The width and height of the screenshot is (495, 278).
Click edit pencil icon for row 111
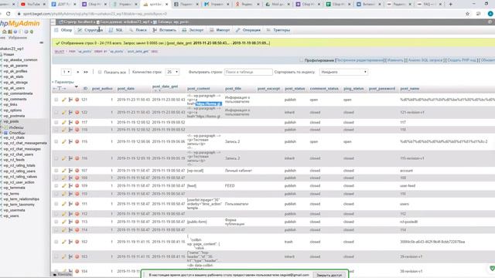(64, 204)
